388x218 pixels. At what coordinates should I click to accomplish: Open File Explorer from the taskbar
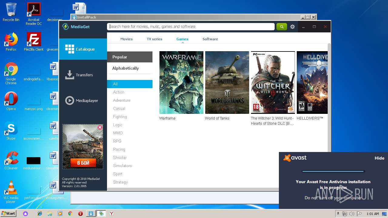pos(50,213)
